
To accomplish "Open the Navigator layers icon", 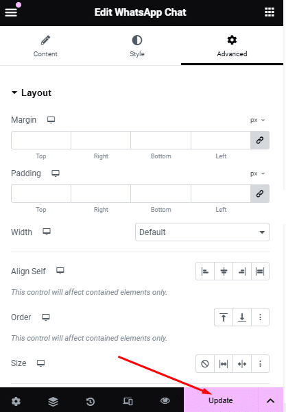I will pos(53,401).
